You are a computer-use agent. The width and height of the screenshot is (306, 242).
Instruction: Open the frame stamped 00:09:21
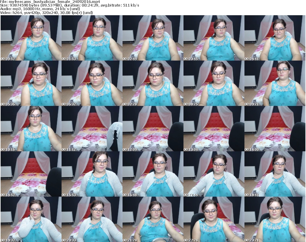275,83
